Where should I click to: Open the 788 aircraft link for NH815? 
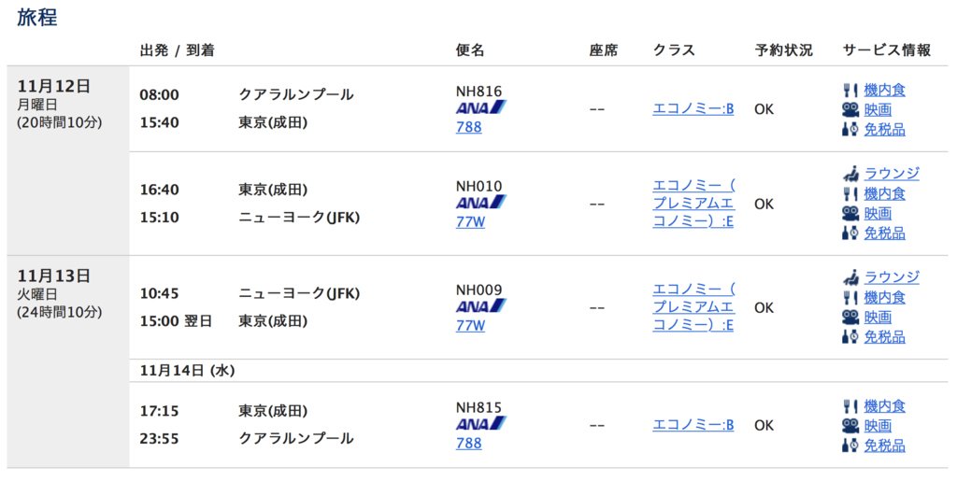pyautogui.click(x=469, y=444)
